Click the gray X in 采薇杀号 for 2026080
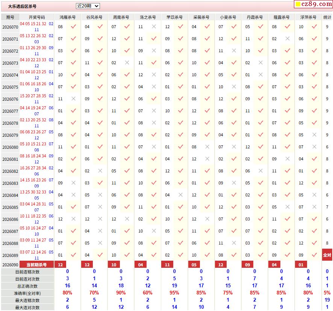Screen dimensions: 333x311 [207, 147]
